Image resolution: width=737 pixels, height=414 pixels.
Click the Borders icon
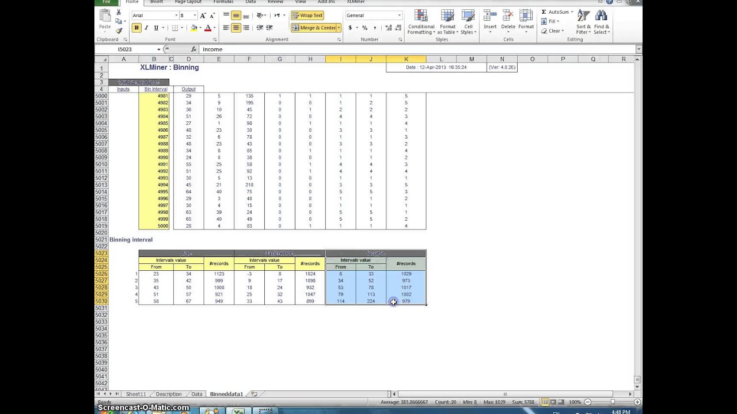(176, 28)
